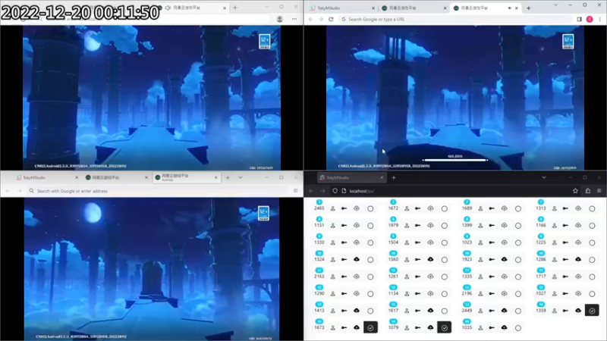Click the cloud upload icon in row 1330
Image resolution: width=607 pixels, height=341 pixels.
click(357, 242)
